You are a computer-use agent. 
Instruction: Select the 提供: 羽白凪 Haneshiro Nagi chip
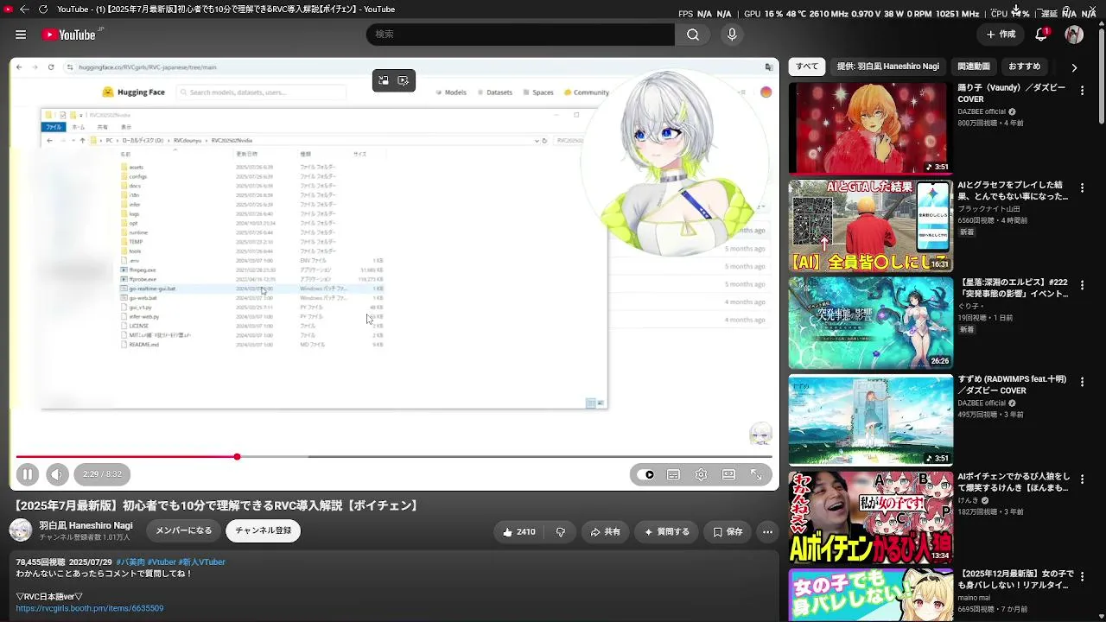coord(887,67)
